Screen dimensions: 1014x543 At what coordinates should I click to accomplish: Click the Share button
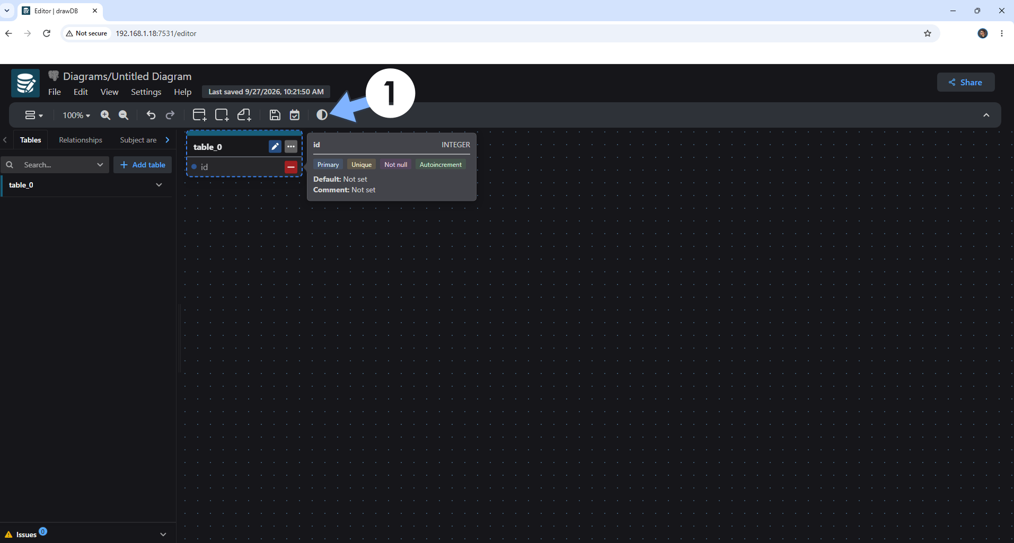click(965, 82)
